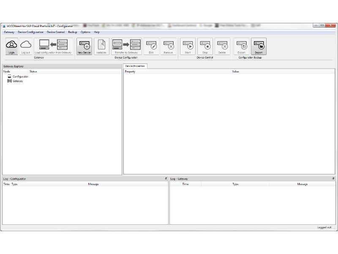Import a configuration backup
This screenshot has height=254, width=338.
click(259, 46)
